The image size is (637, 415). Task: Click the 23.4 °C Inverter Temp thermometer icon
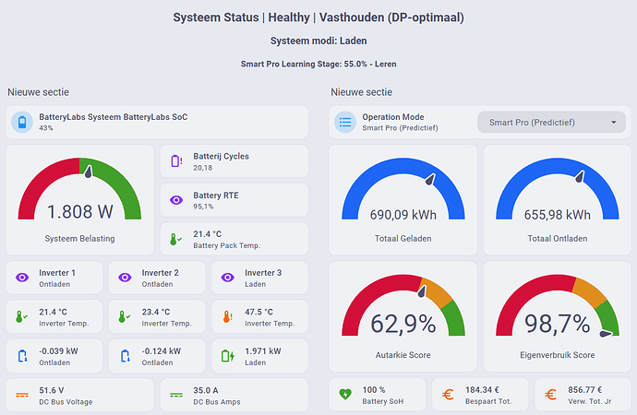(124, 317)
